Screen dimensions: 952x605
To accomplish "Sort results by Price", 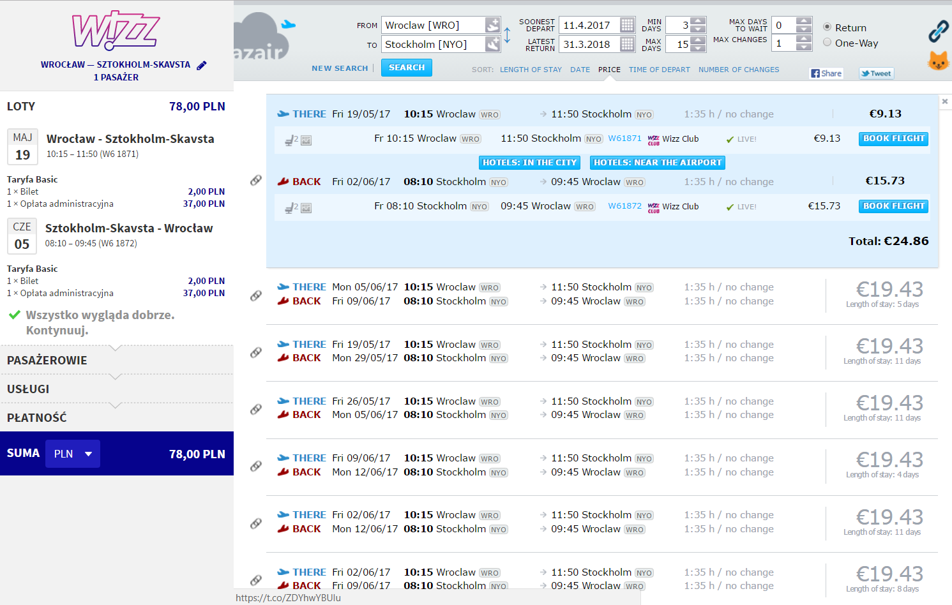I will [x=609, y=70].
